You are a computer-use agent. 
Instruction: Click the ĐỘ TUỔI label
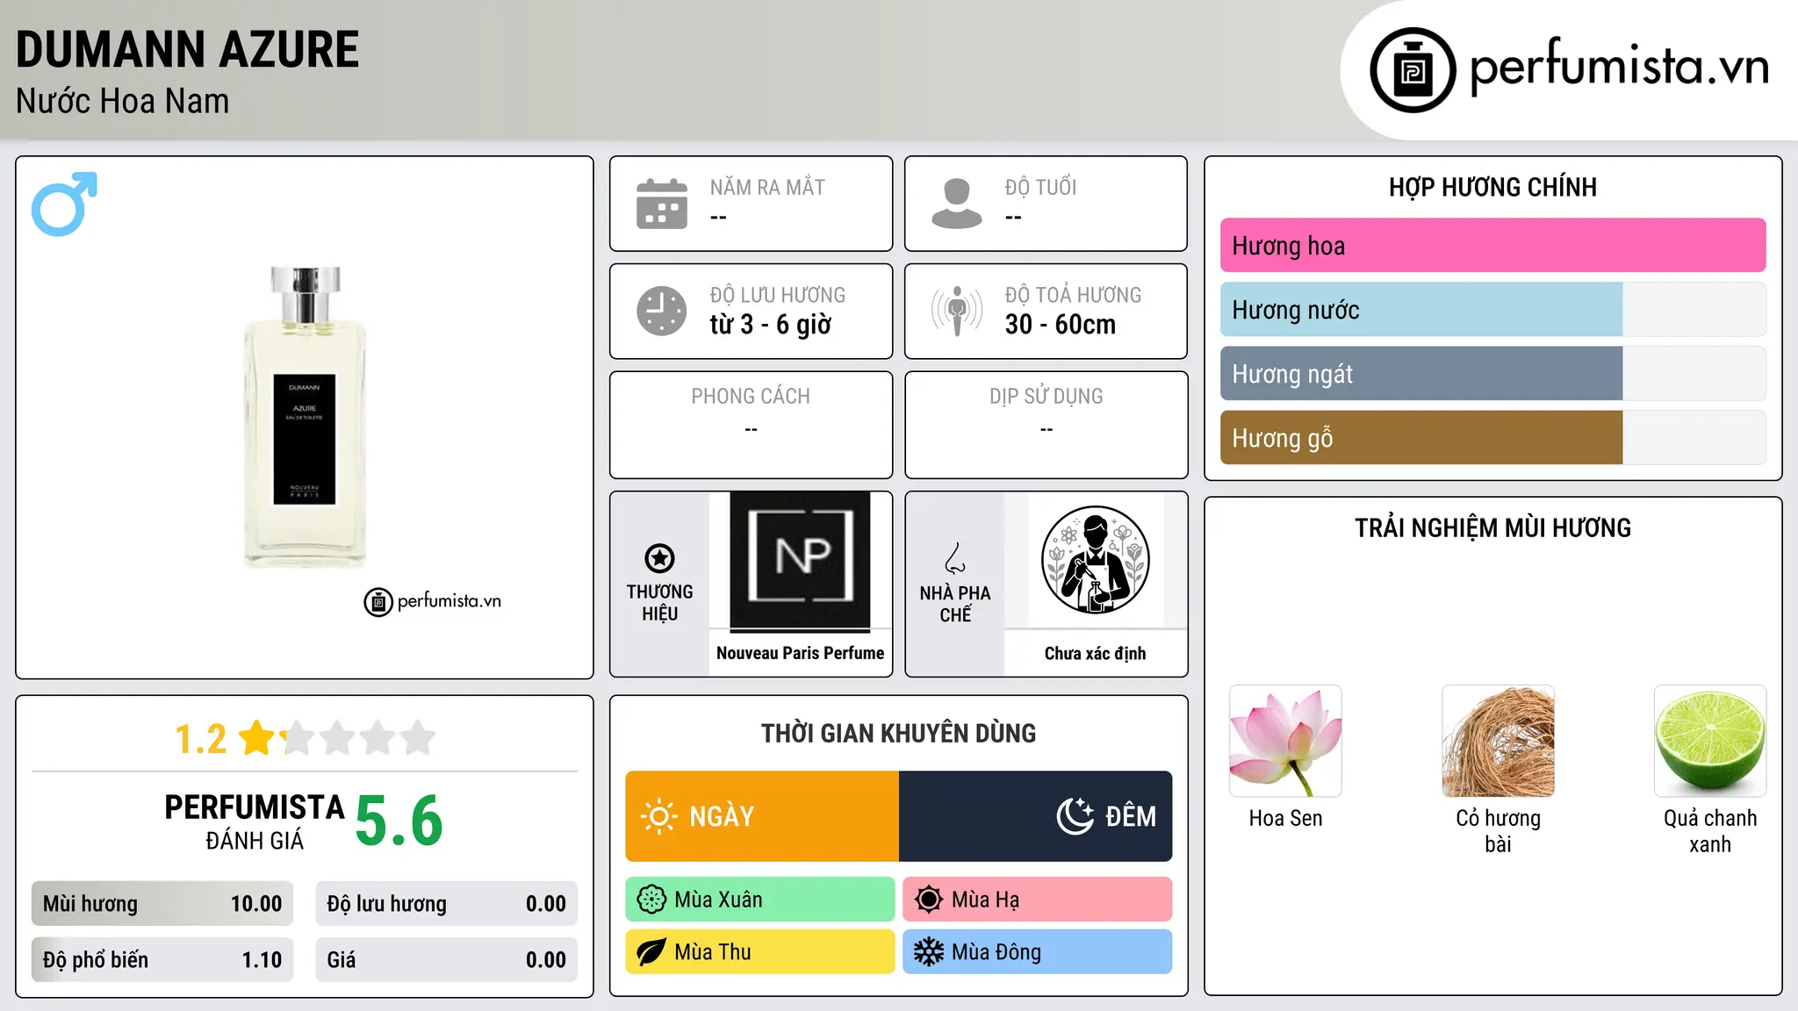point(1040,187)
